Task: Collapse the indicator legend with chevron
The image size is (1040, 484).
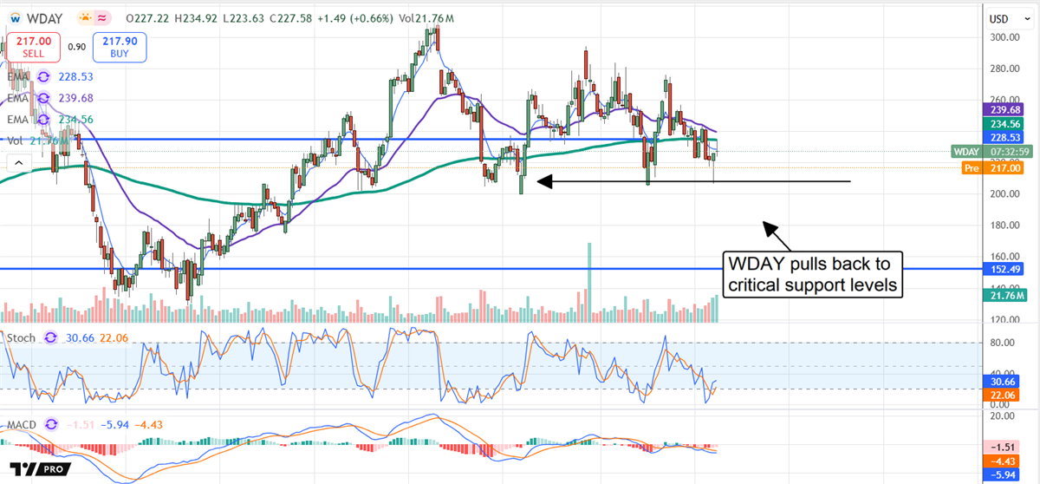Action: [16, 162]
